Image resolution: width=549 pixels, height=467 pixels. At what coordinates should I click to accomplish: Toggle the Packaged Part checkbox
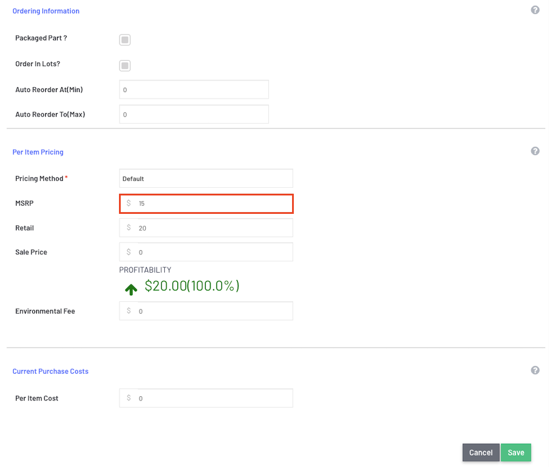125,40
